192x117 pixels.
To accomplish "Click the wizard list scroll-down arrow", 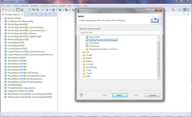I will click(x=158, y=78).
